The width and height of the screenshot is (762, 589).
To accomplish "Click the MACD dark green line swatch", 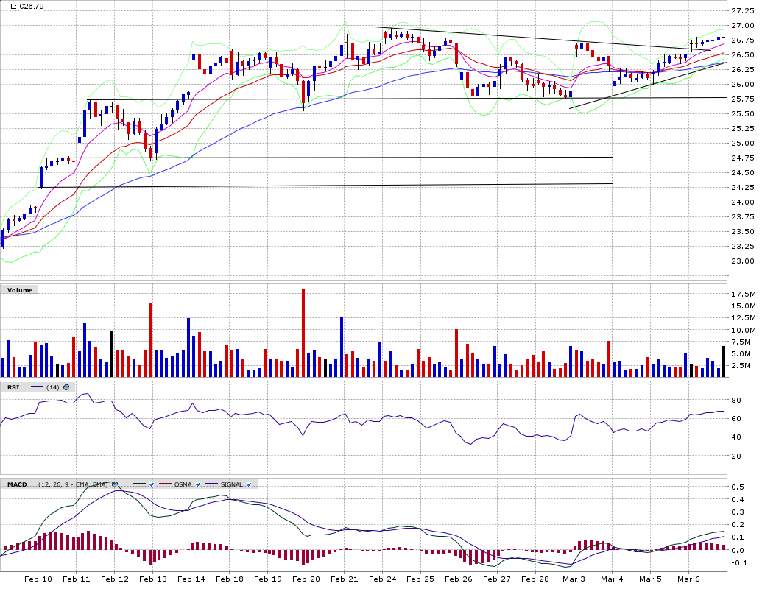I will pos(139,484).
